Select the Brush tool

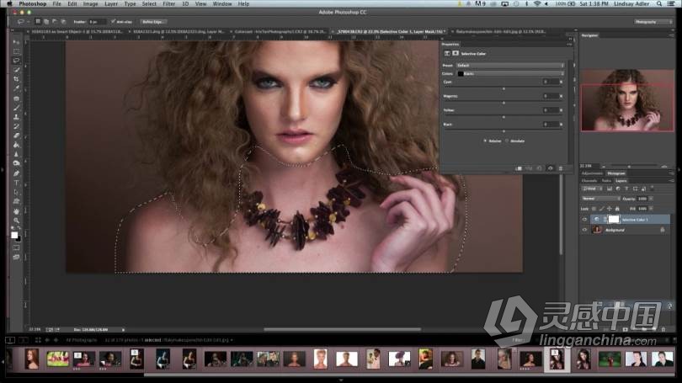[16, 108]
